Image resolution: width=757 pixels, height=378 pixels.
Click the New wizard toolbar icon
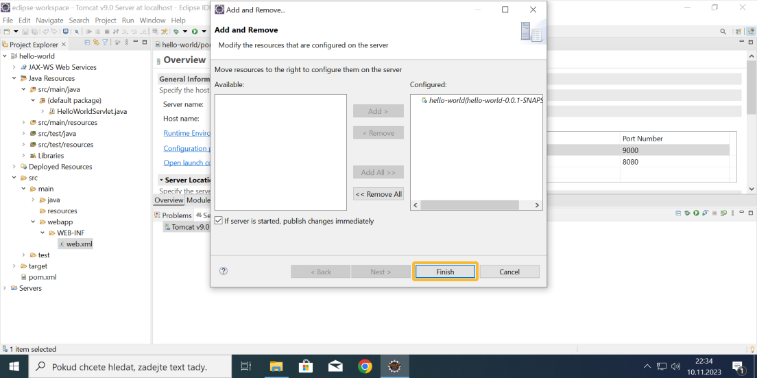click(x=7, y=32)
